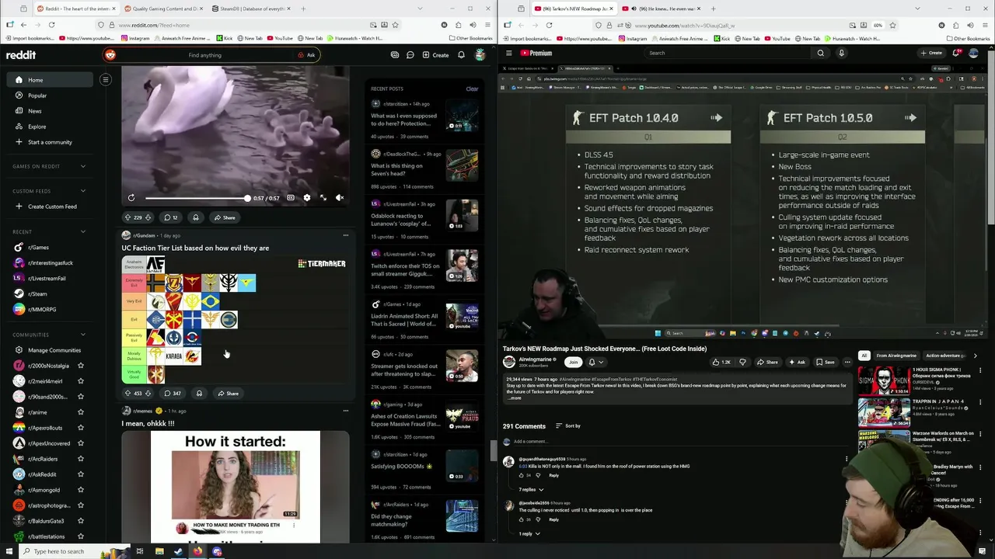Viewport: 995px width, 559px height.
Task: Upvote the swan video post with 229 votes
Action: coord(127,217)
